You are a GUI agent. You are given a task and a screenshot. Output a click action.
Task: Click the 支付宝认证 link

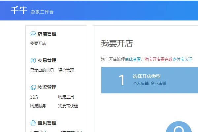(x=182, y=59)
